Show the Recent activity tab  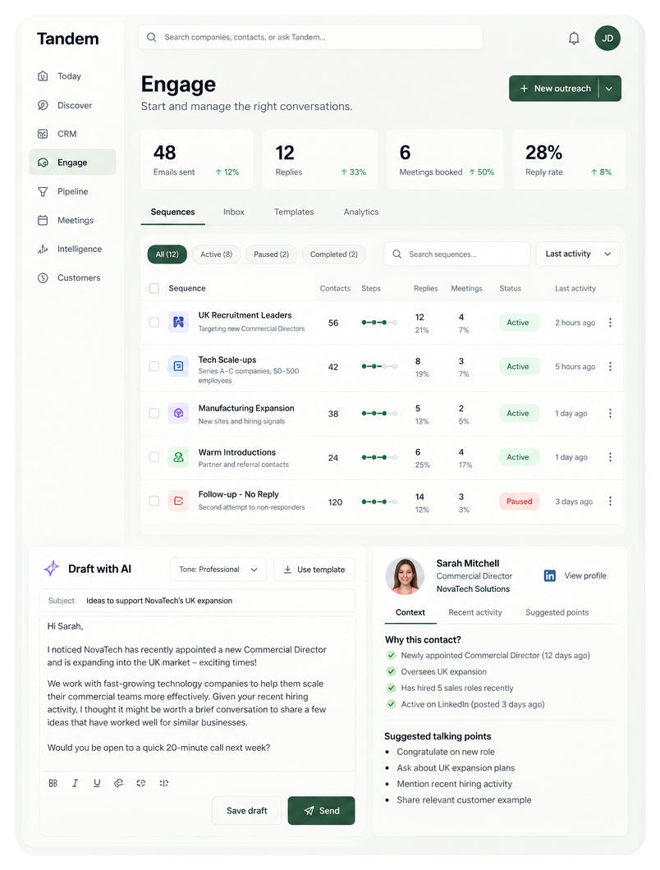tap(475, 612)
